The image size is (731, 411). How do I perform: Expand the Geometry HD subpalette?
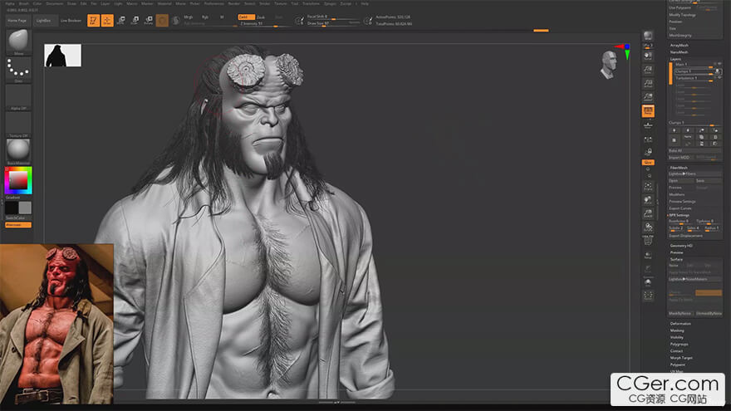pyautogui.click(x=681, y=245)
